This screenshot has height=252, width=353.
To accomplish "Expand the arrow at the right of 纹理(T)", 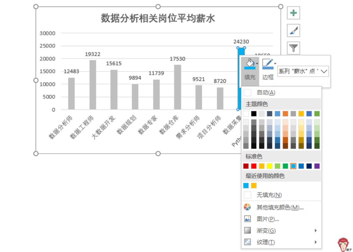I will point(316,242).
